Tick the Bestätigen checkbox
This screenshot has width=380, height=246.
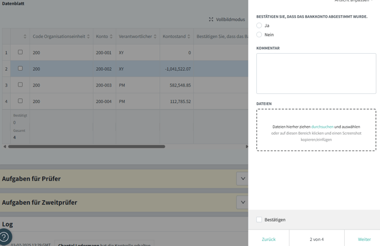pos(259,219)
